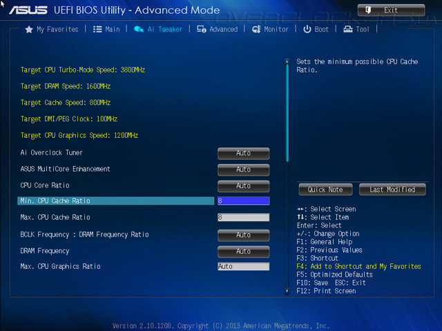Click Target CPU Graphics Speed: 1200MHz text
Viewport: 442px width, 331px height.
79,136
